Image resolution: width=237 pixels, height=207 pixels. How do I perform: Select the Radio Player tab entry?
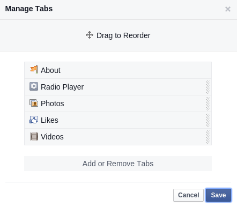click(x=118, y=87)
